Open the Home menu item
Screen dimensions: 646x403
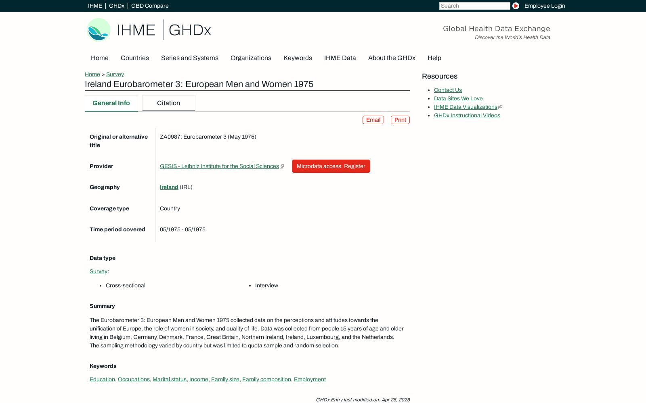100,58
